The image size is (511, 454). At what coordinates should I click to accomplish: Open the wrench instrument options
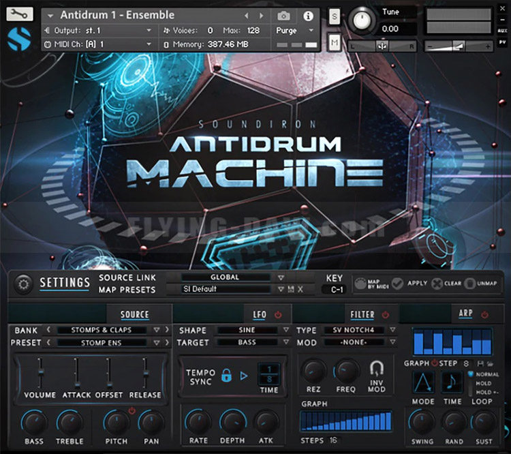coord(19,14)
